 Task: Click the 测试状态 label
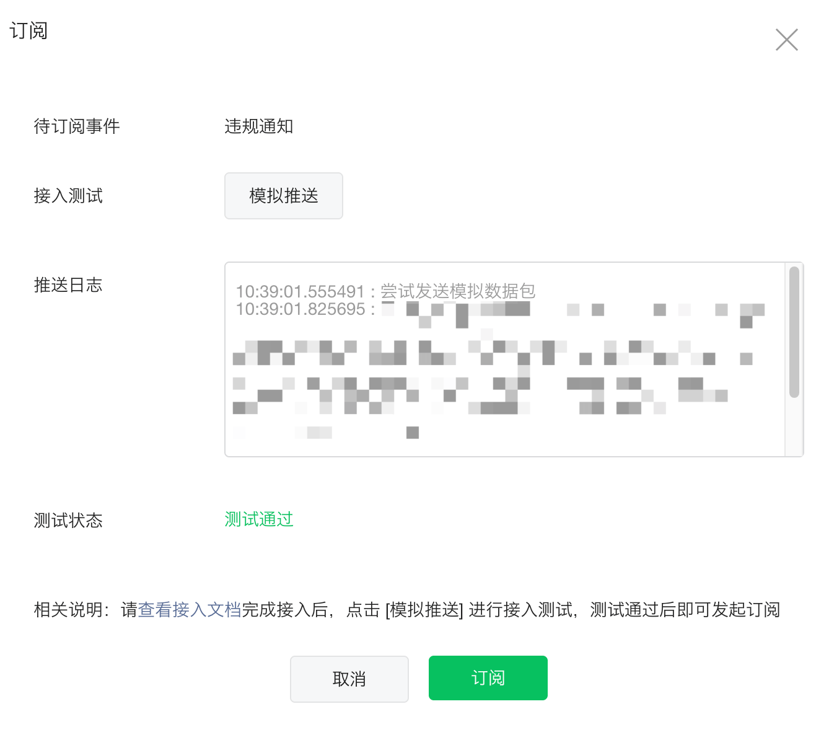pos(68,521)
